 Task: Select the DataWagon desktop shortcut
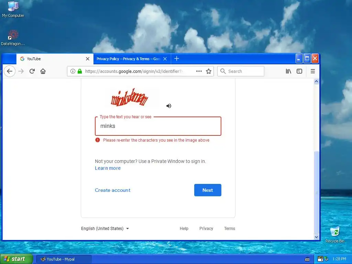coord(13,38)
